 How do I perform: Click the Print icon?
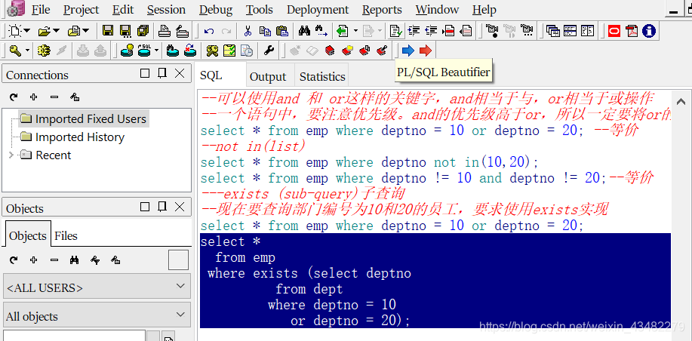click(x=165, y=31)
